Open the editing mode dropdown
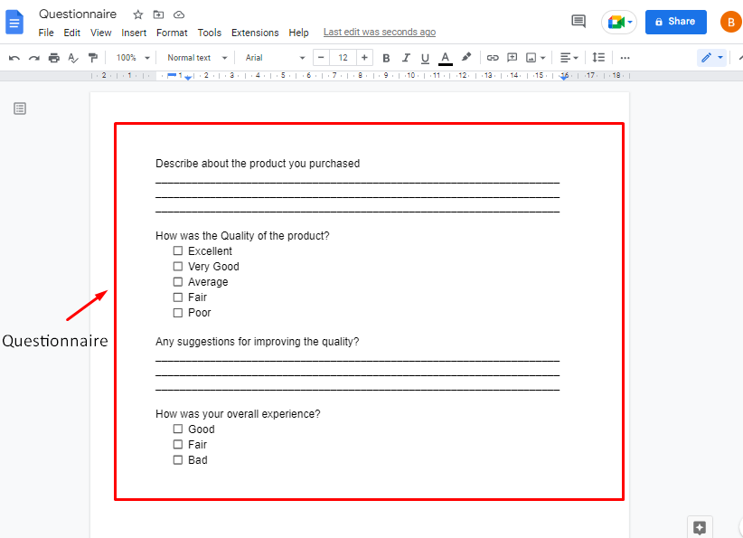 [711, 58]
